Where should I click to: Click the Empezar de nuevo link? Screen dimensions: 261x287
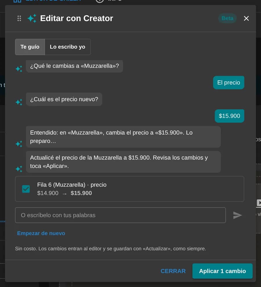[41, 233]
